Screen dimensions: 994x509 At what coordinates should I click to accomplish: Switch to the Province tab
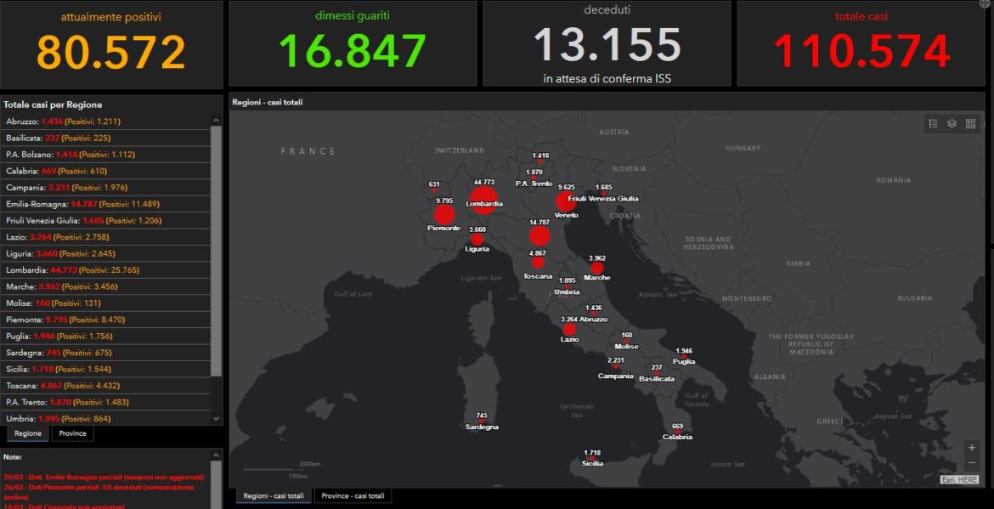click(x=72, y=433)
